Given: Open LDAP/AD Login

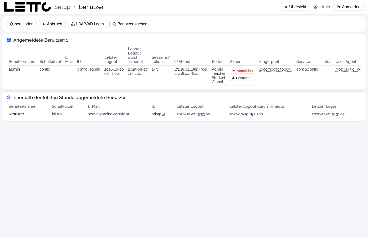Looking at the screenshot, I should click(87, 24).
